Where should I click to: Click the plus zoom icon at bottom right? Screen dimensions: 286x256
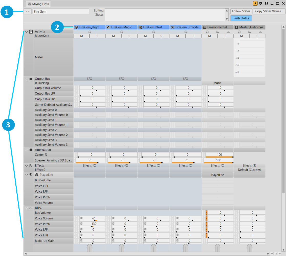coord(272,253)
